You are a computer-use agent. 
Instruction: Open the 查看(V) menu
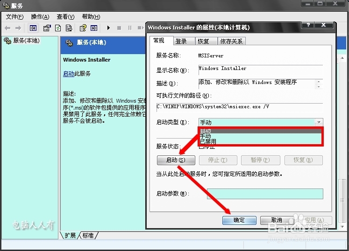coord(65,17)
